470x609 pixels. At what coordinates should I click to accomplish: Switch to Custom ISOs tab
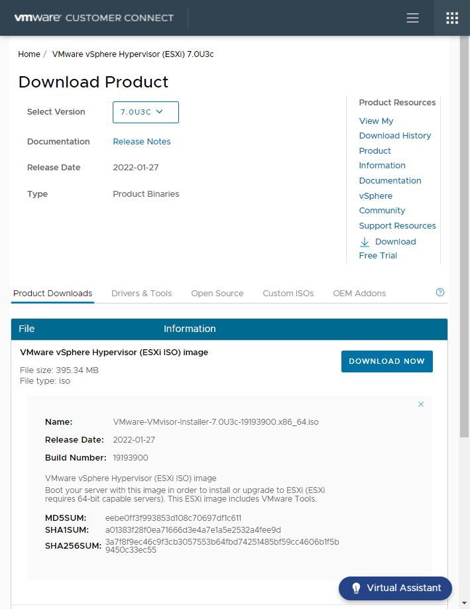tap(288, 294)
